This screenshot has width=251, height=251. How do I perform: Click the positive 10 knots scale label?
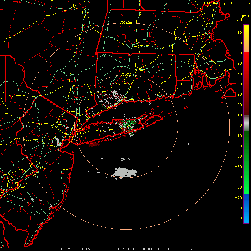click(240, 115)
